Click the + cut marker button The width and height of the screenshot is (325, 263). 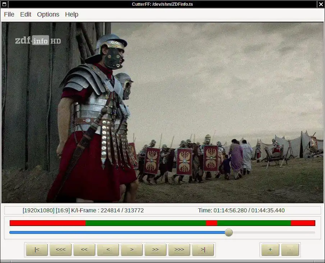tap(270, 250)
